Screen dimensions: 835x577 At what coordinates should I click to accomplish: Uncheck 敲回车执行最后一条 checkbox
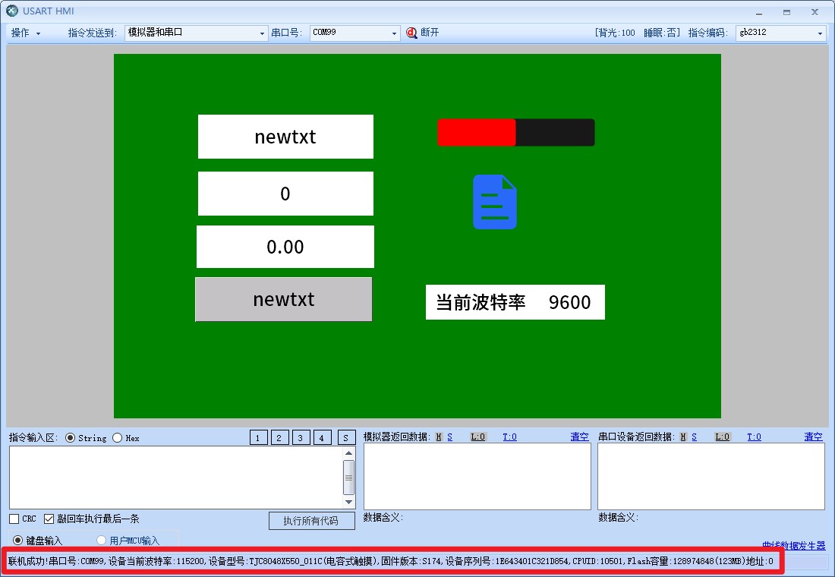[x=49, y=519]
